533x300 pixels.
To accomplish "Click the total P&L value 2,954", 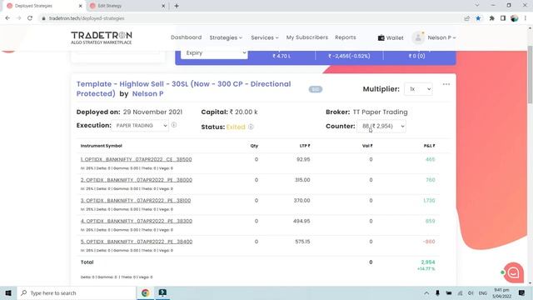I will click(428, 262).
